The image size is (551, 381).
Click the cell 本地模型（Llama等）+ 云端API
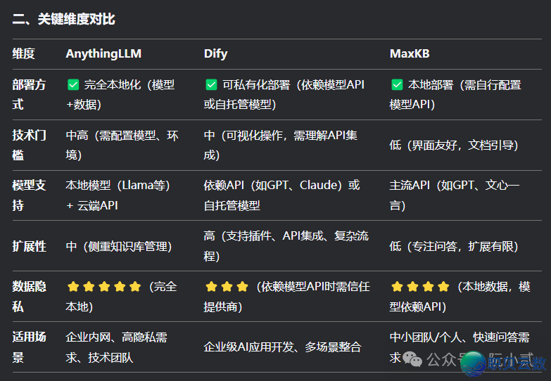[118, 195]
